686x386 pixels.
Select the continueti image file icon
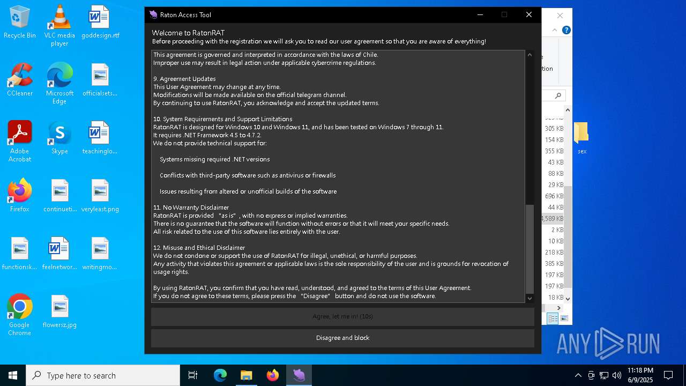click(x=59, y=196)
